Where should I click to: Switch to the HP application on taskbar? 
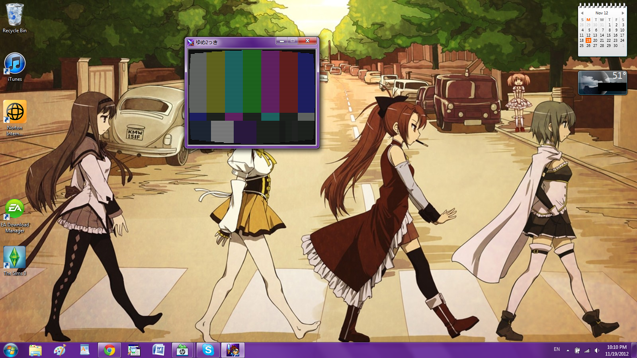183,350
